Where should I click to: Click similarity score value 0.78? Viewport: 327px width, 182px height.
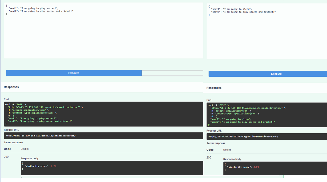[x=53, y=166]
